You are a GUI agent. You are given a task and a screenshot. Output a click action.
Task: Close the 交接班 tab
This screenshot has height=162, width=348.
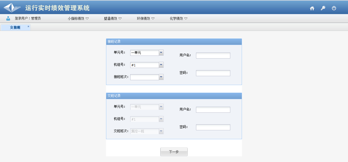pos(28,26)
